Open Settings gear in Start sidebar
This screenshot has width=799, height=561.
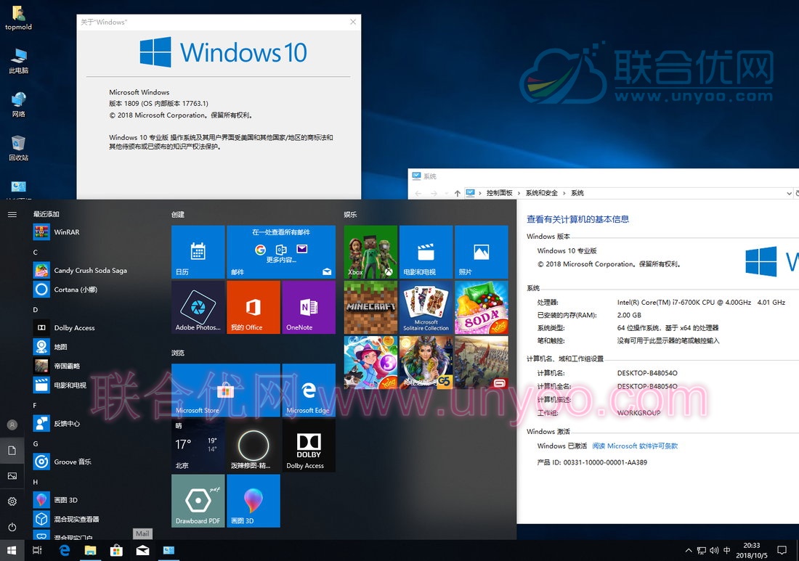point(12,501)
